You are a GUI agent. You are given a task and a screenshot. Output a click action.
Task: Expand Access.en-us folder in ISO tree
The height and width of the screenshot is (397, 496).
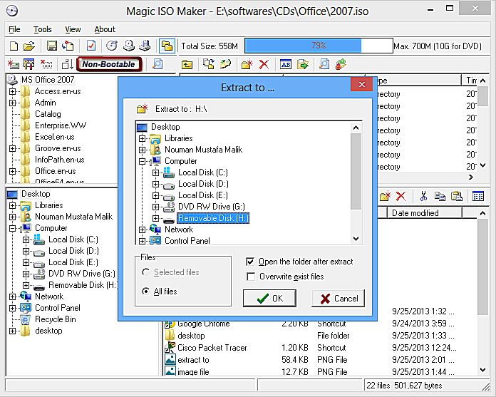pyautogui.click(x=12, y=91)
